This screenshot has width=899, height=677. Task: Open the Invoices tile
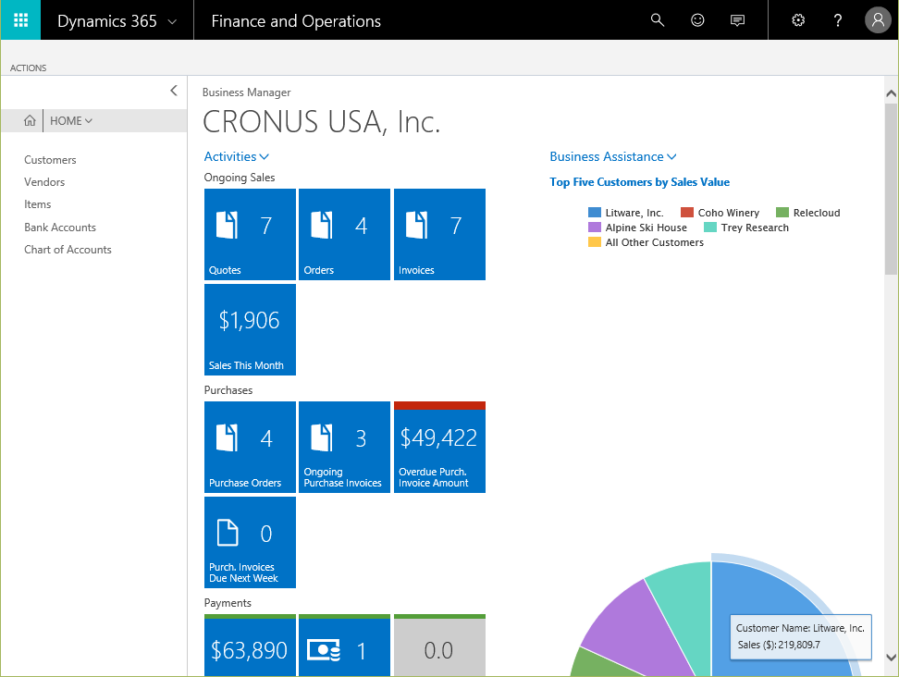coord(439,235)
